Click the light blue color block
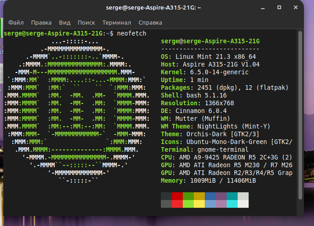Viewport: 314px width, 226px height. click(210, 204)
